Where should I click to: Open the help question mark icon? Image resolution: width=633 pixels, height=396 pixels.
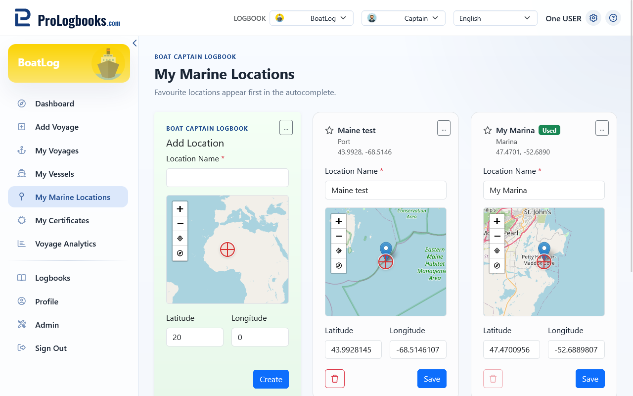613,18
